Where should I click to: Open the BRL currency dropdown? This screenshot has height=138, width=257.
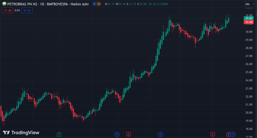[x=249, y=4]
